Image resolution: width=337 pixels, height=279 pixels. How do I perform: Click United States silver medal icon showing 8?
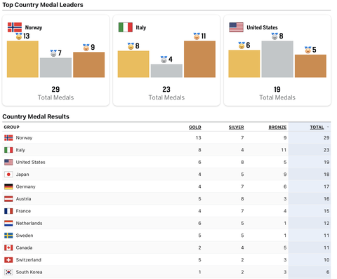coord(275,36)
